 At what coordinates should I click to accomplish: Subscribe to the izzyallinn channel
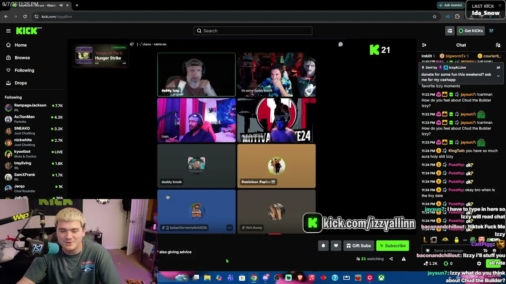click(393, 246)
